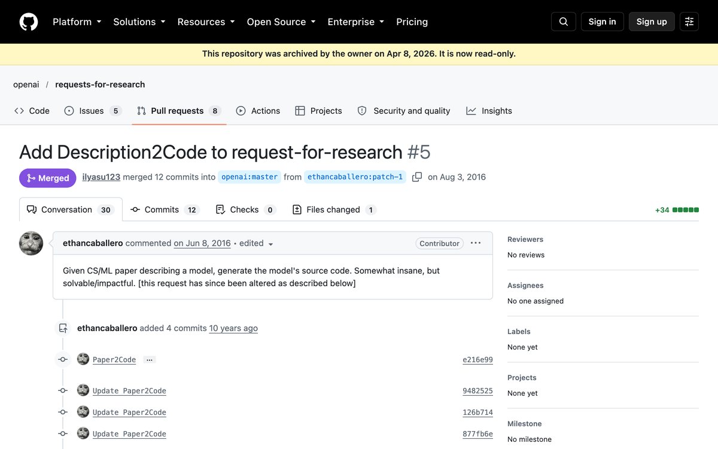Click avatar next to Paper2Code commit
The height and width of the screenshot is (449, 718).
pos(83,359)
